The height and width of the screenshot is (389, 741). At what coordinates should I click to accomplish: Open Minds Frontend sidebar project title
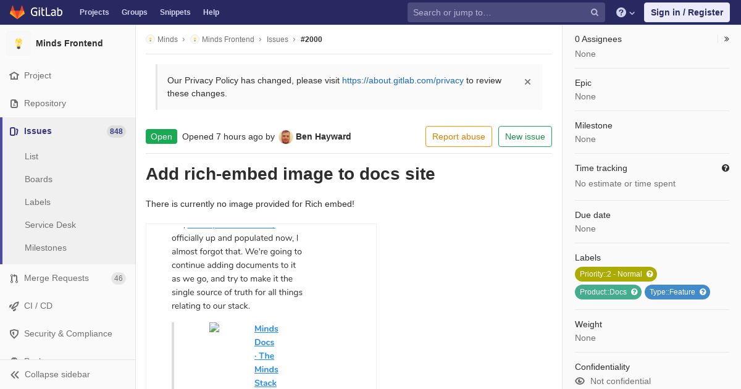point(69,43)
